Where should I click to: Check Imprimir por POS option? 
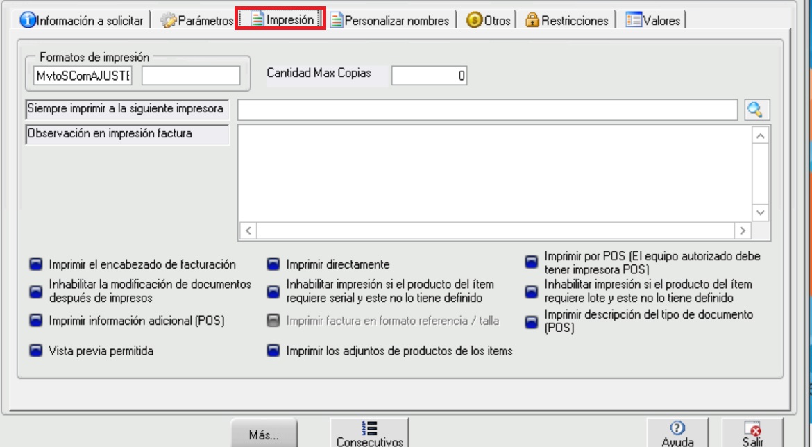(532, 262)
